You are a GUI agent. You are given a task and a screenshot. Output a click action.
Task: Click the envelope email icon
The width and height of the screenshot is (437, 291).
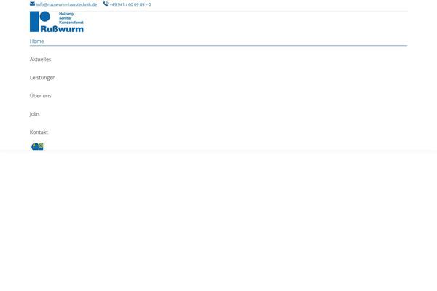[32, 4]
